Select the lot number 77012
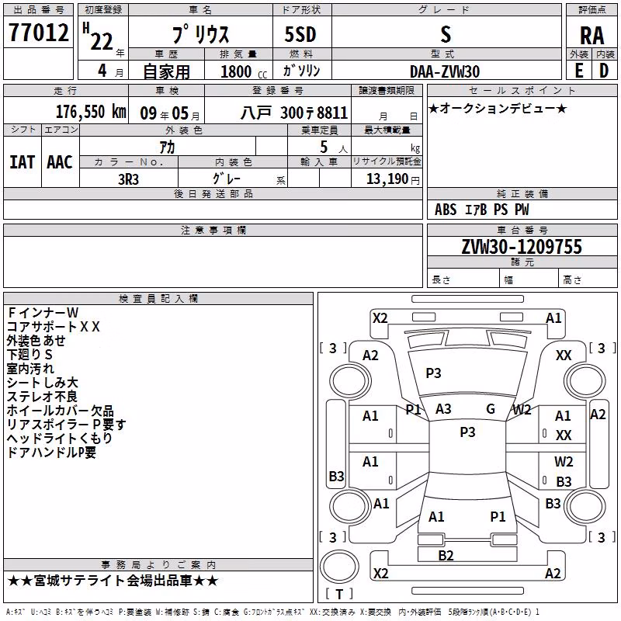This screenshot has width=621, height=621. 38,33
